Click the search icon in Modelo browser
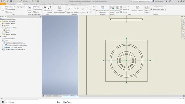 tap(38, 17)
